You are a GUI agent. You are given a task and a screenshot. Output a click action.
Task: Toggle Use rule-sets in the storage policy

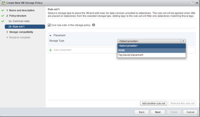[x=49, y=25]
